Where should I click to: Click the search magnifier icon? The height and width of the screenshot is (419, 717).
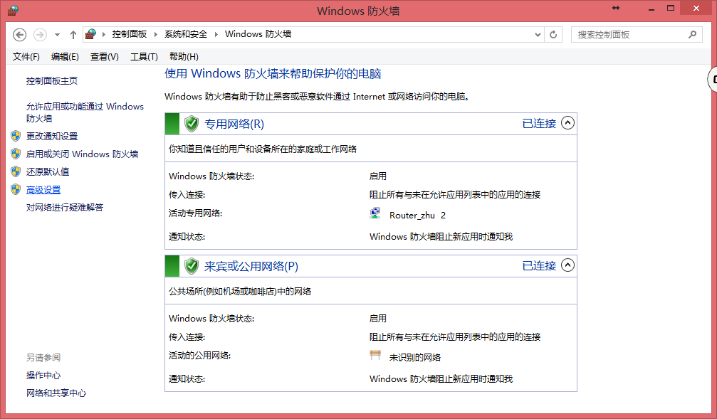(692, 34)
